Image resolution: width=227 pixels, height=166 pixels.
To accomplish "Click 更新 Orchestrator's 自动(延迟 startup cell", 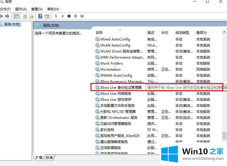I will tap(184, 117).
